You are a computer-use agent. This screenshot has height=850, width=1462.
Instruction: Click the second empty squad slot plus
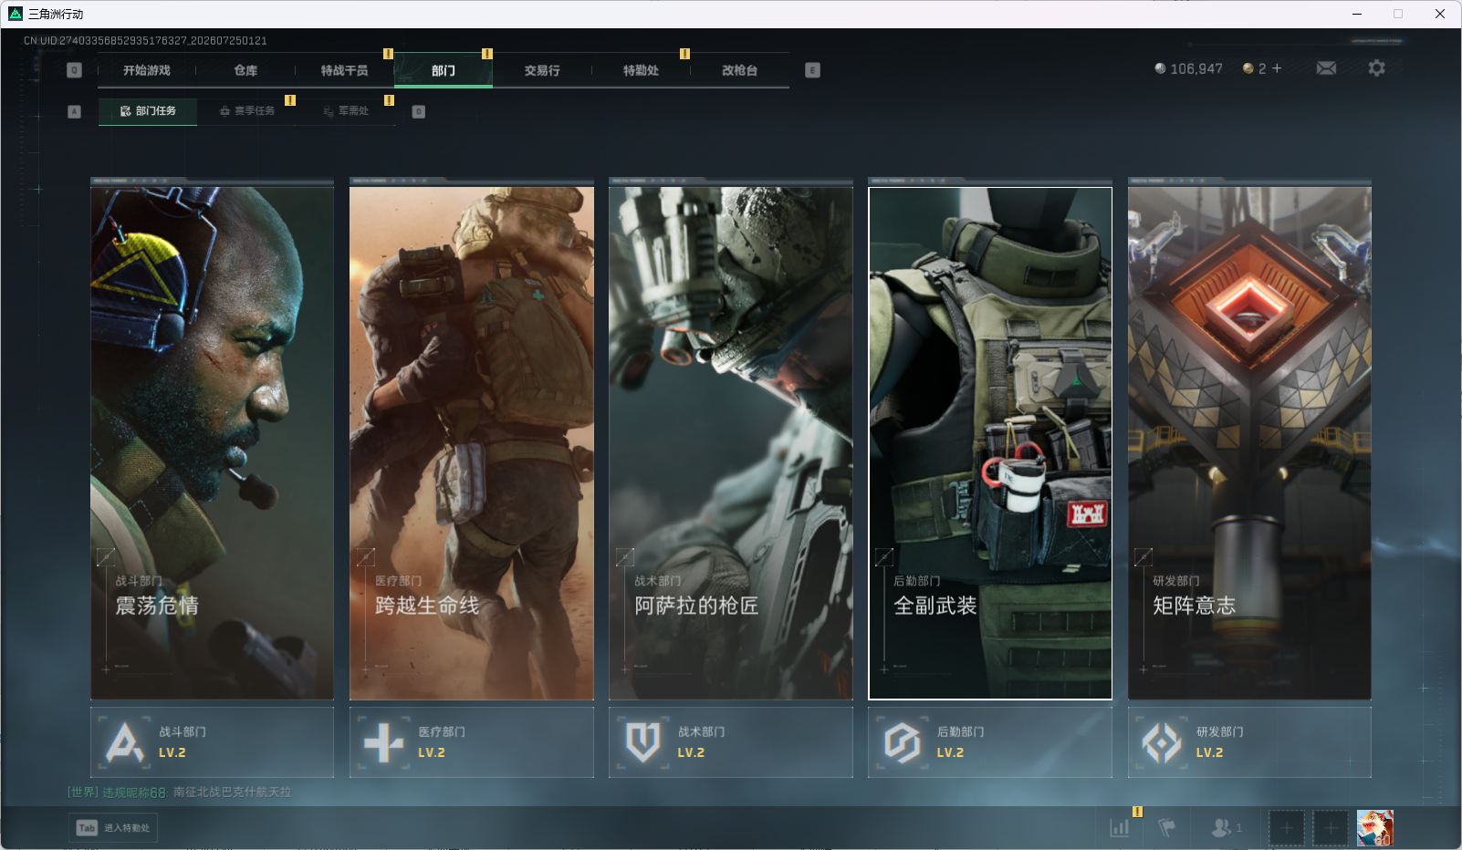(1331, 828)
